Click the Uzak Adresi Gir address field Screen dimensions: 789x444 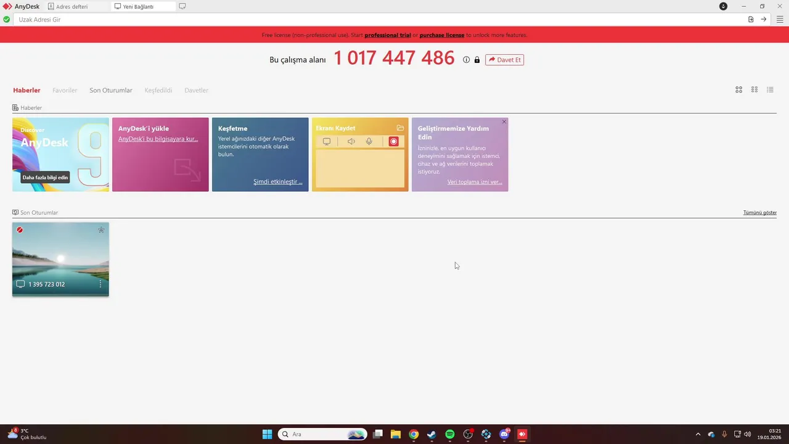pos(379,20)
